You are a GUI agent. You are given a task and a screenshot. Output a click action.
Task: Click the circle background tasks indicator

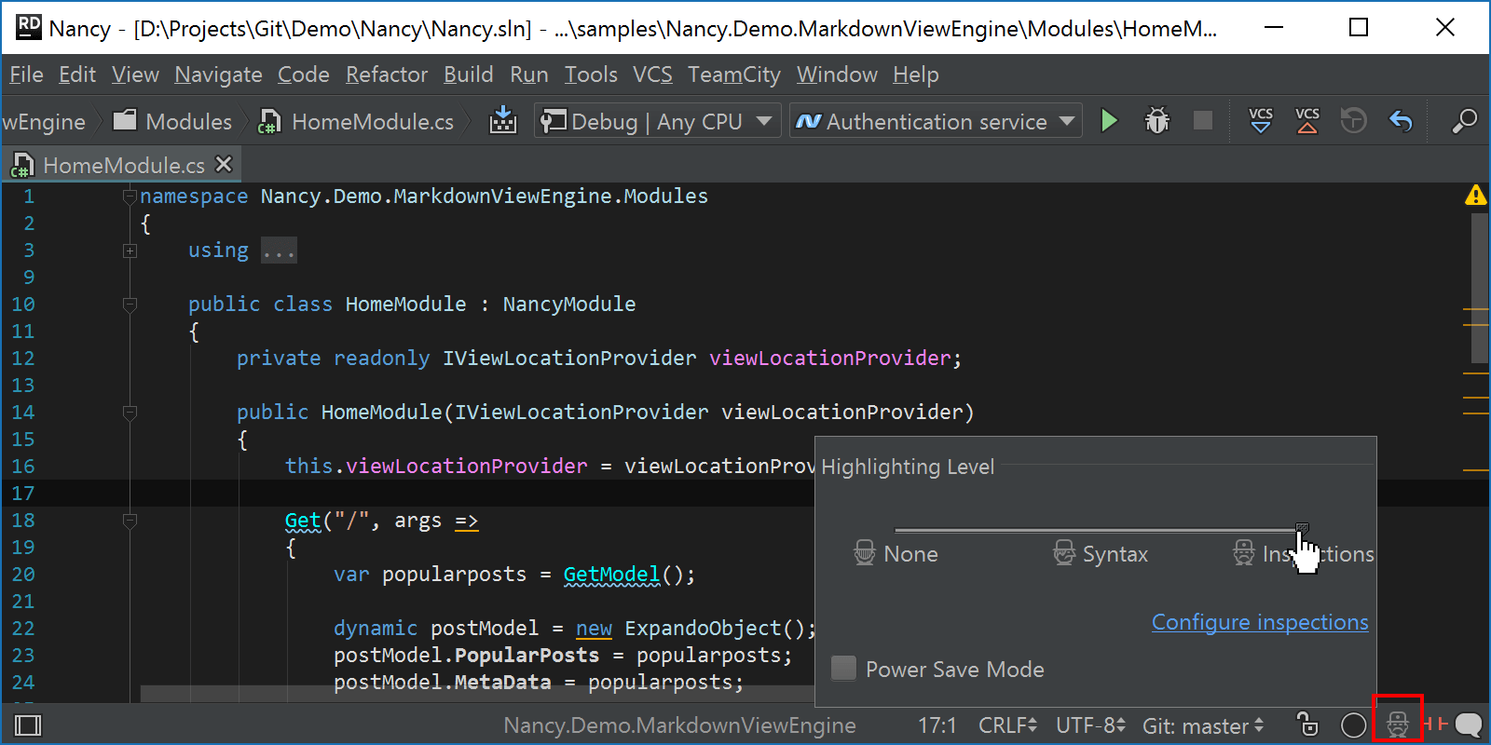pos(1353,725)
